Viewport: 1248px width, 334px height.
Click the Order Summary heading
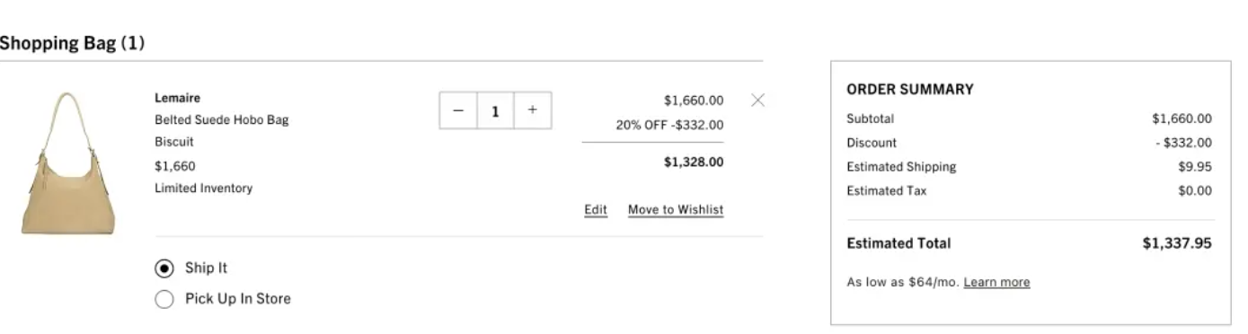point(910,90)
